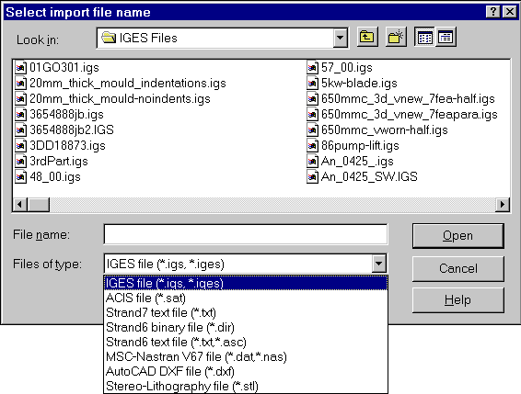Go up one folder level icon
The image size is (521, 394).
(367, 37)
